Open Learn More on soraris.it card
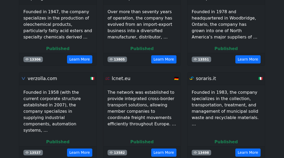Image resolution: width=284 pixels, height=158 pixels. (x=248, y=152)
